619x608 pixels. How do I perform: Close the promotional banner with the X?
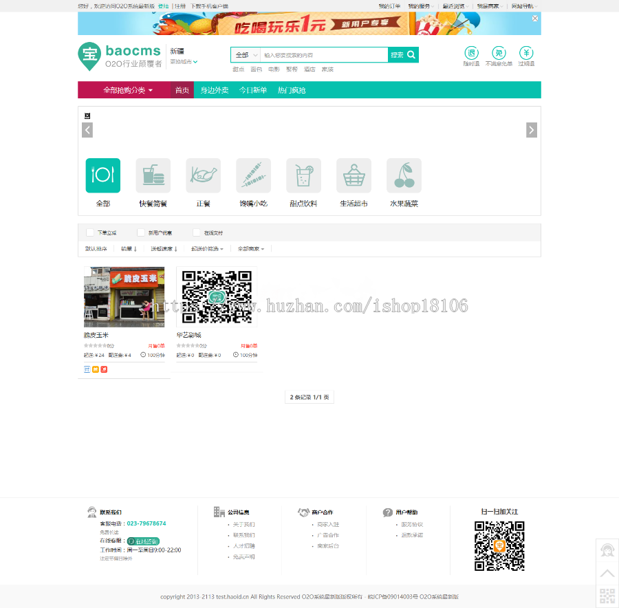(x=534, y=18)
